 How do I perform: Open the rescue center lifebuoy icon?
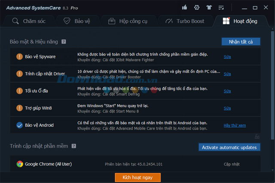[197, 7]
